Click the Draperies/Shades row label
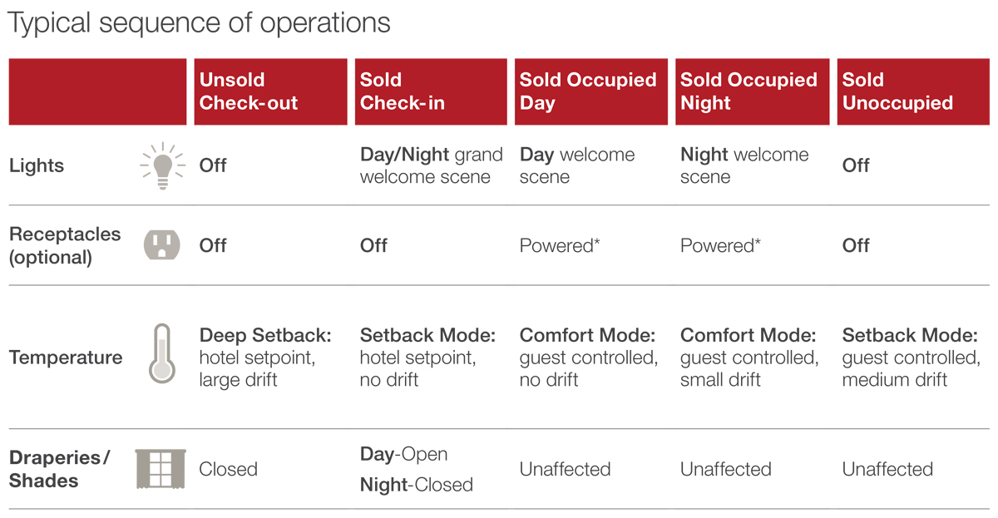 pyautogui.click(x=59, y=469)
